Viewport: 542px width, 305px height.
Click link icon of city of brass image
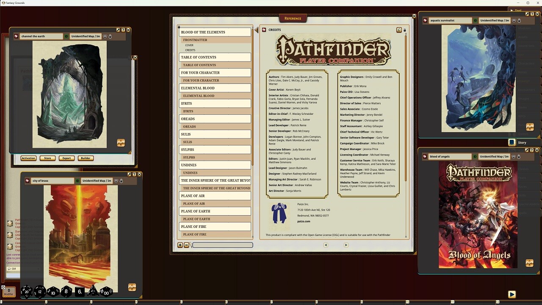point(28,181)
